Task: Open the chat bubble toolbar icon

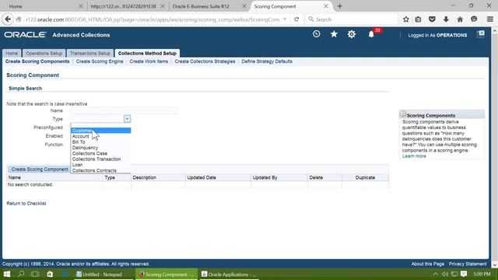Action: click(474, 19)
